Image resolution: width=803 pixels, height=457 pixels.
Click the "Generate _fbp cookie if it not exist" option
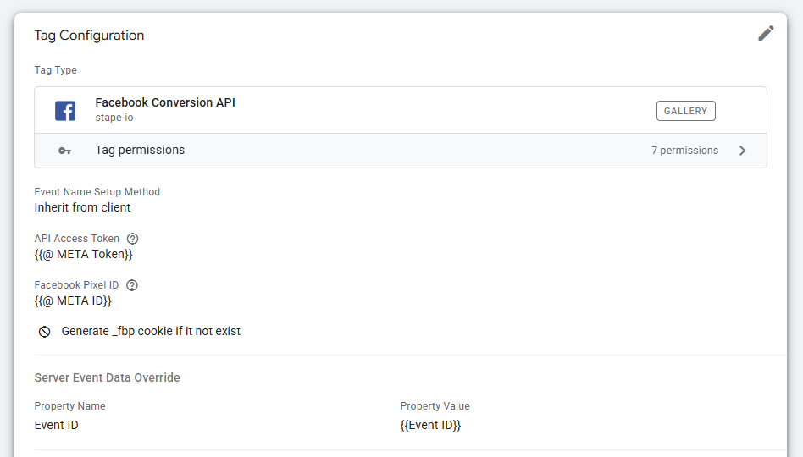[151, 332]
